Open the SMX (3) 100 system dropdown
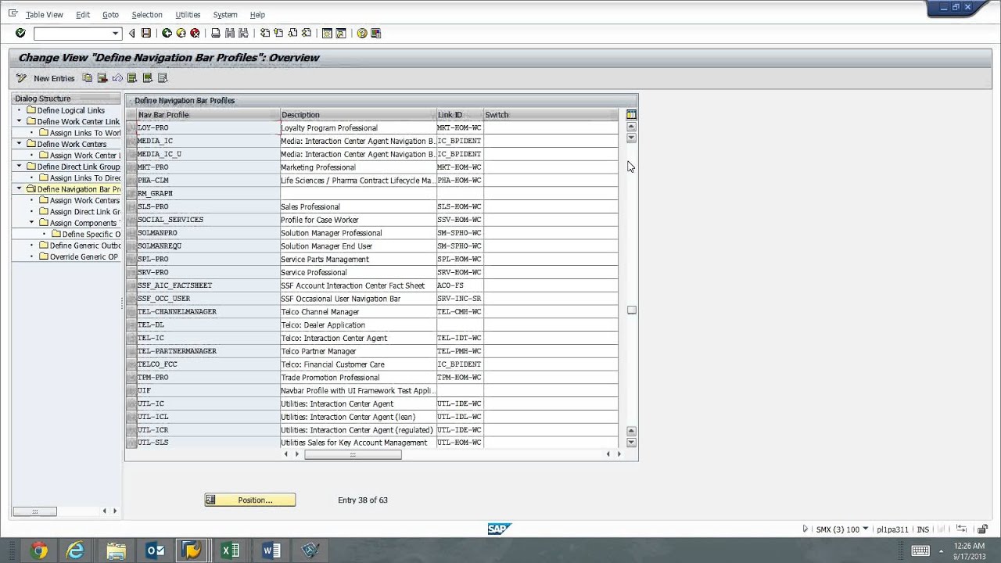 [865, 529]
